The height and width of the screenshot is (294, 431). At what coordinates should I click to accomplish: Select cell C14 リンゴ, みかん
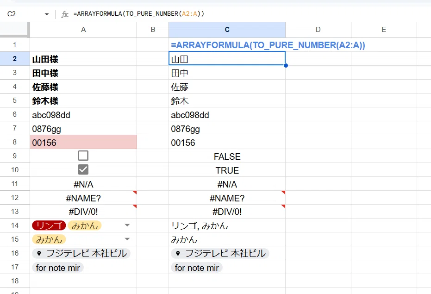tap(227, 225)
